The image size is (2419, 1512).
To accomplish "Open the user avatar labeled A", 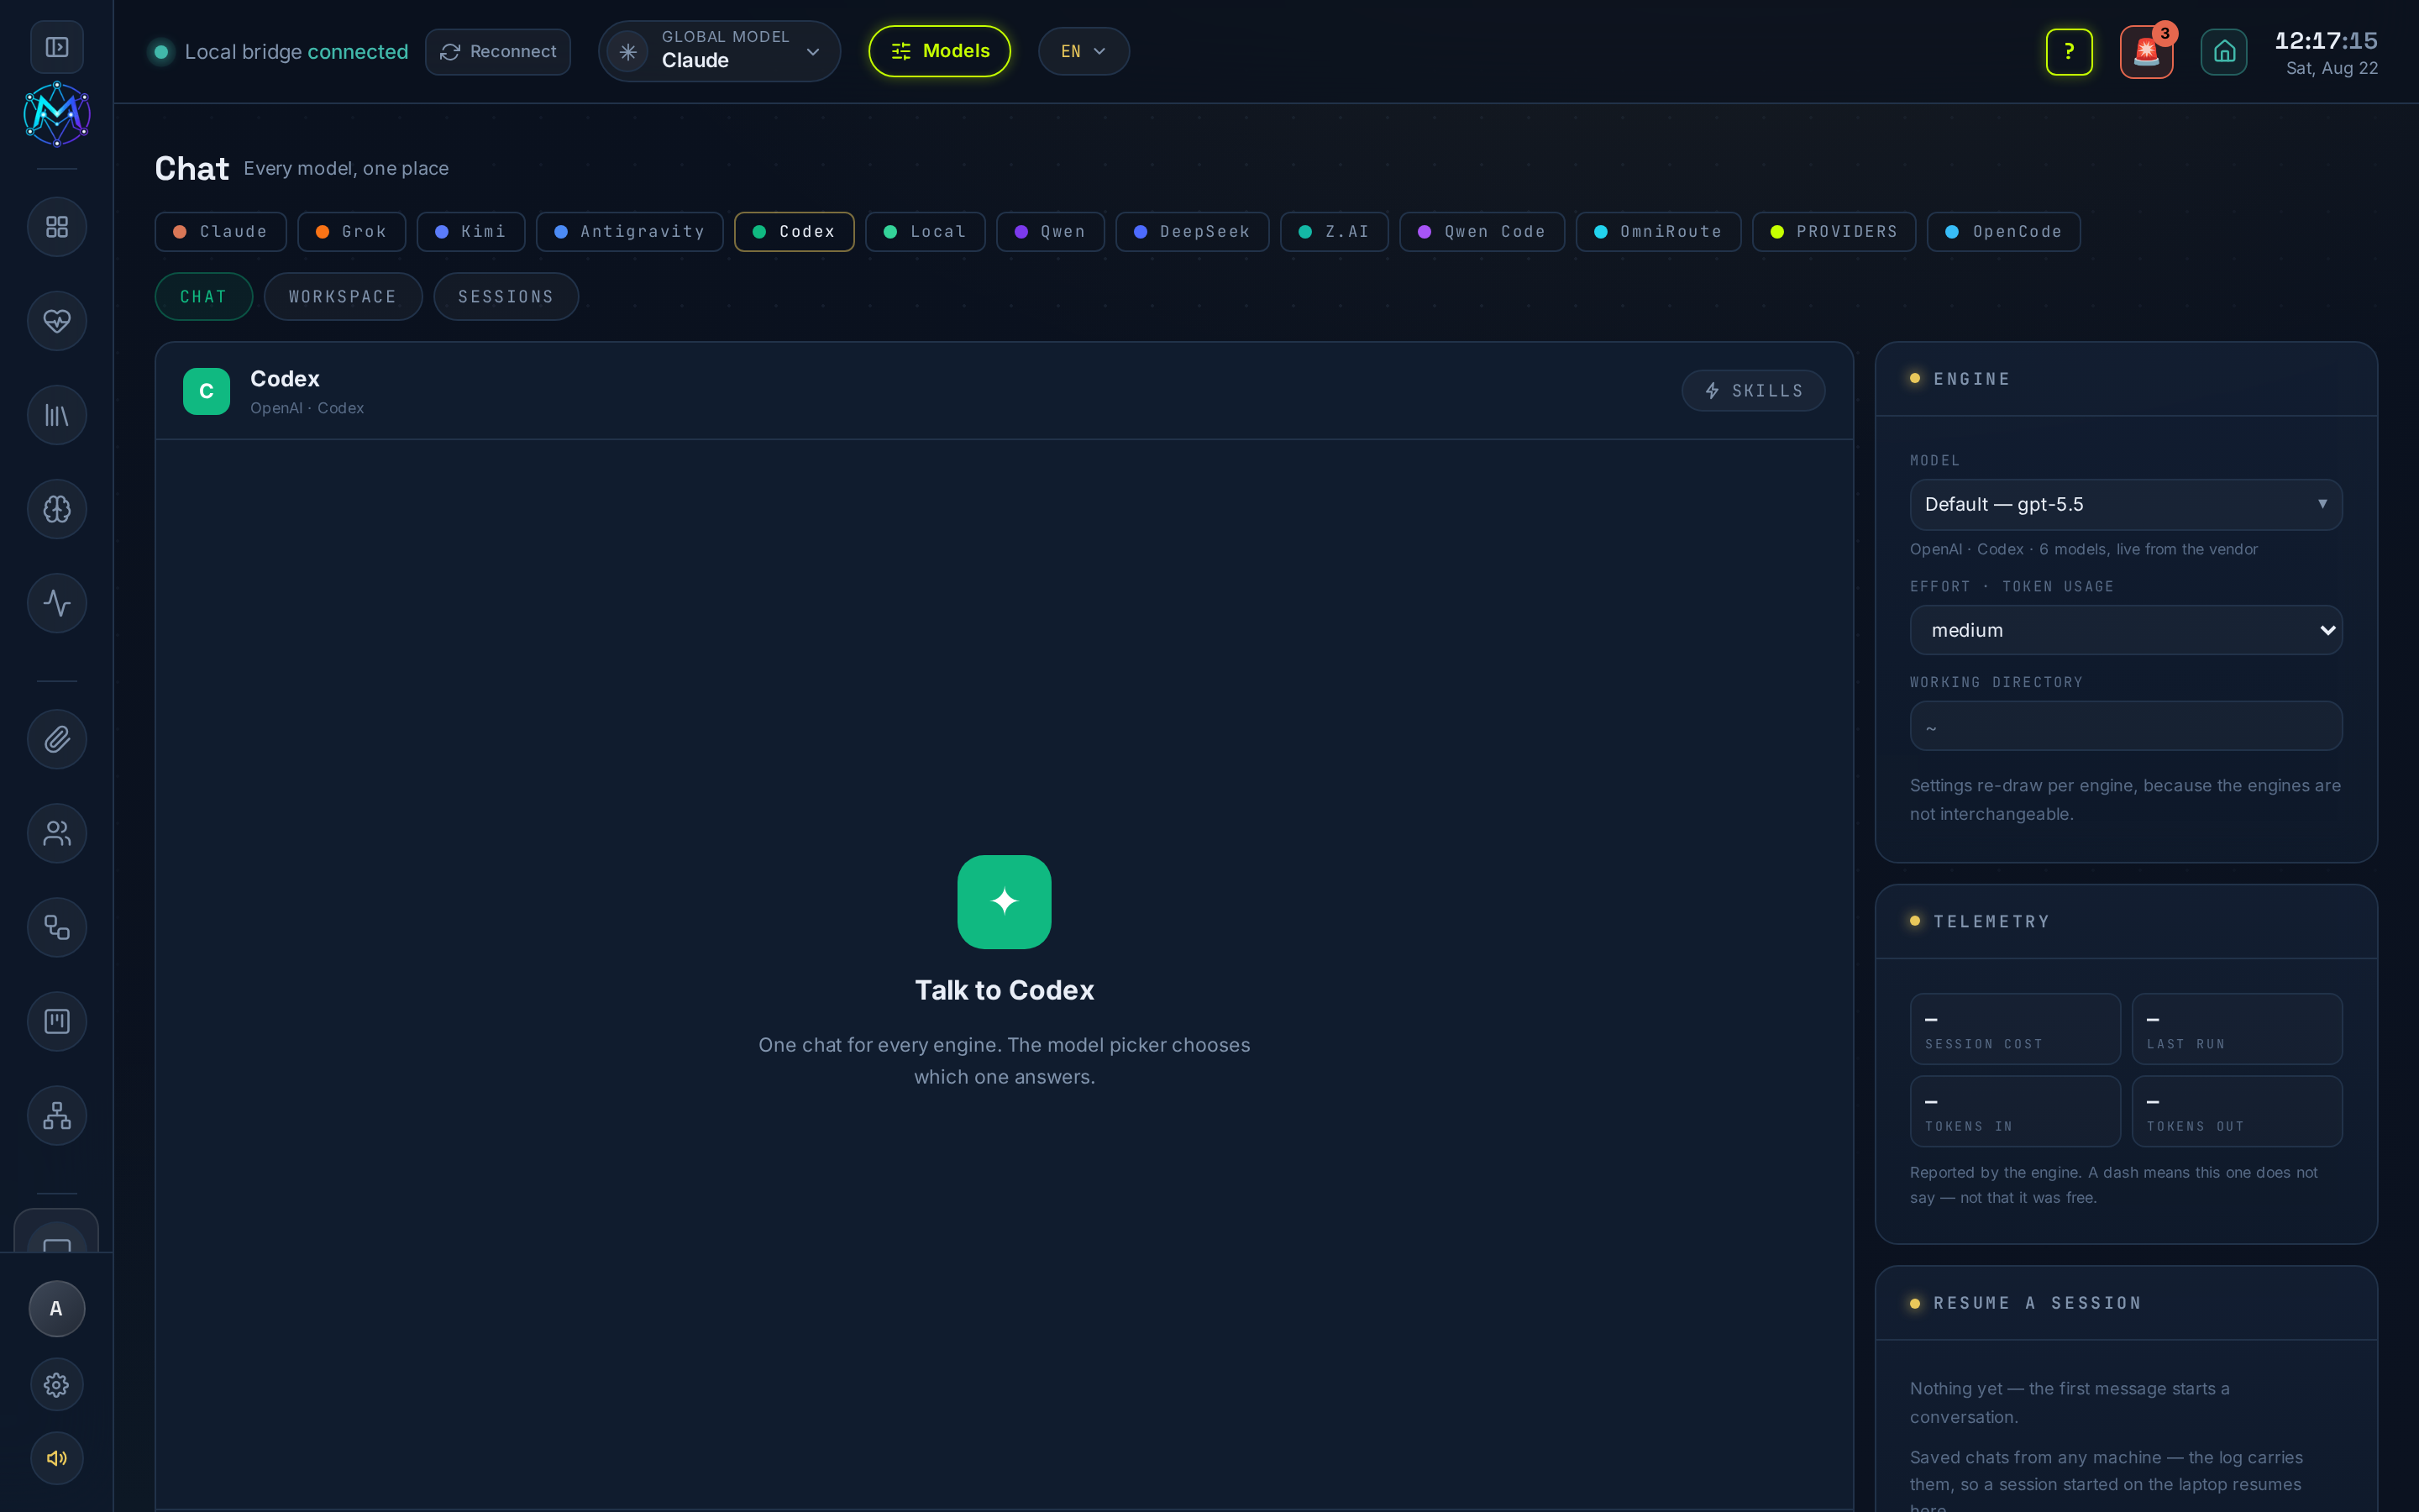I will [x=57, y=1309].
